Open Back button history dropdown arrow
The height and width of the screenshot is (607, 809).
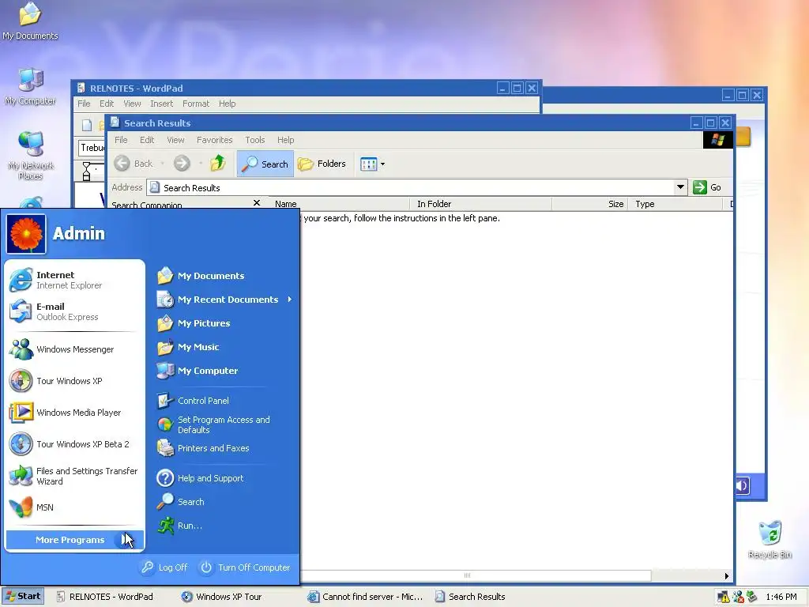click(x=162, y=164)
